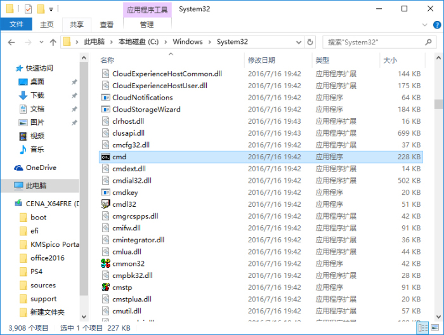Click the refresh button in address bar
This screenshot has height=335, width=444.
(x=310, y=43)
